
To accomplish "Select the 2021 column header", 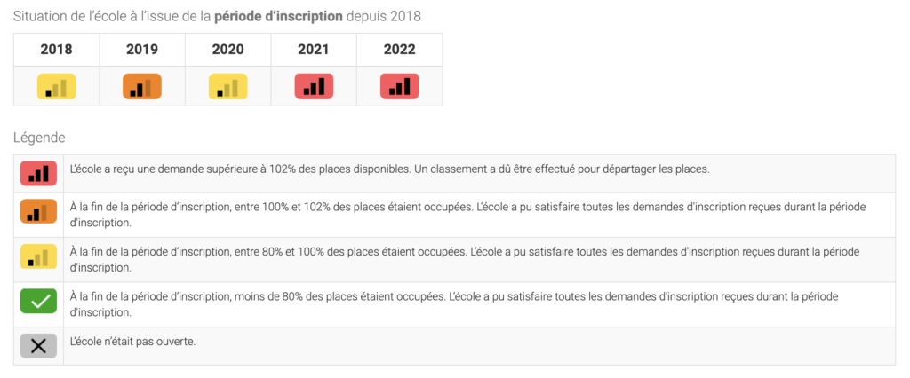I will (x=314, y=50).
